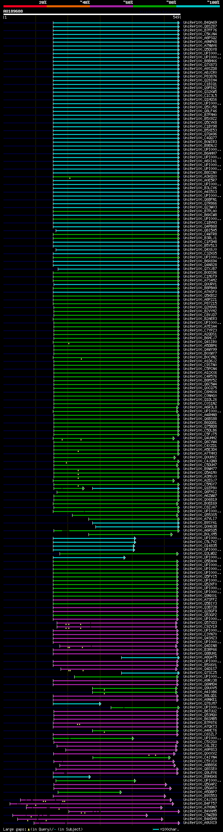Click the UniRef100_B5X9Z2 entry
The width and height of the screenshot is (223, 832).
coord(200,119)
